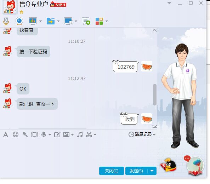Click the QQ penguin super member icon
This screenshot has height=184, width=210.
click(168, 165)
